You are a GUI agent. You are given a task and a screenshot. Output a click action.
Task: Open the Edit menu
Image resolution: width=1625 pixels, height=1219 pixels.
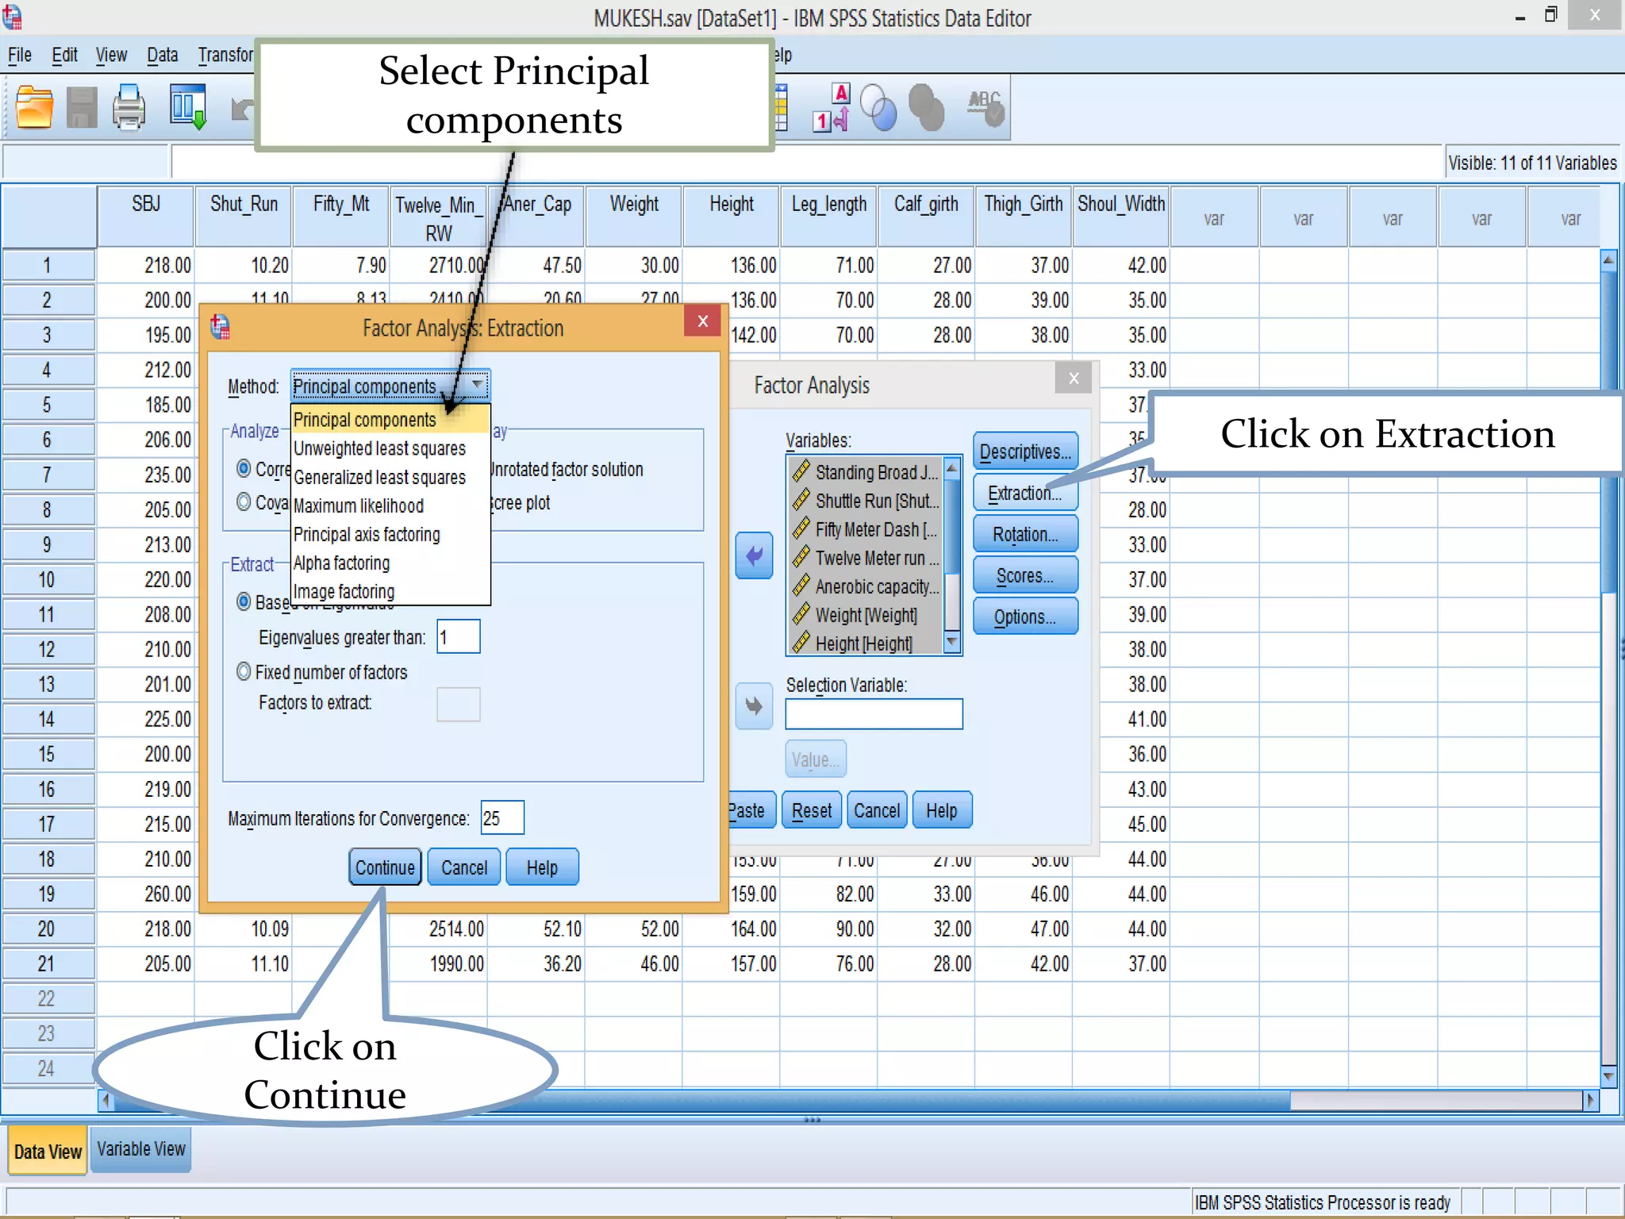pyautogui.click(x=64, y=55)
